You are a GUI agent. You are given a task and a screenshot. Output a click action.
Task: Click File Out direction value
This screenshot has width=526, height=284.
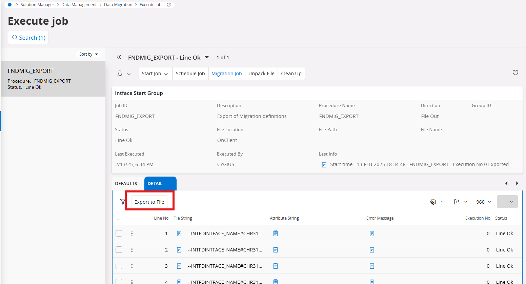pyautogui.click(x=430, y=116)
